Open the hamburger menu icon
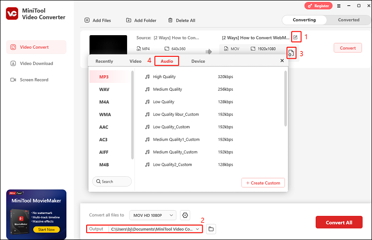Screen dimensions: 372x240 [339, 6]
